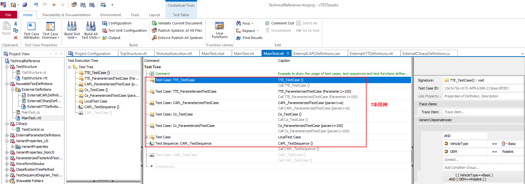525x184 pixels.
Task: Open the Test Table contextual tab
Action: (x=181, y=15)
